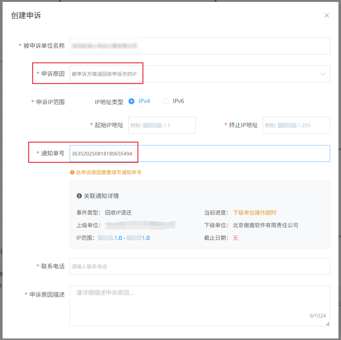Focus the 通知单号 field containing the number

tap(199, 154)
